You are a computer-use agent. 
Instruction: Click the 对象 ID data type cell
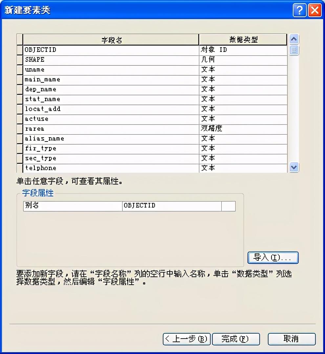pos(243,50)
